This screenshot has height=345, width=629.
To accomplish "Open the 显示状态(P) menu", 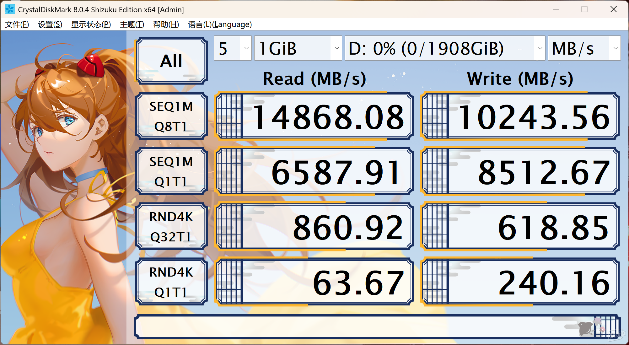I will (91, 24).
